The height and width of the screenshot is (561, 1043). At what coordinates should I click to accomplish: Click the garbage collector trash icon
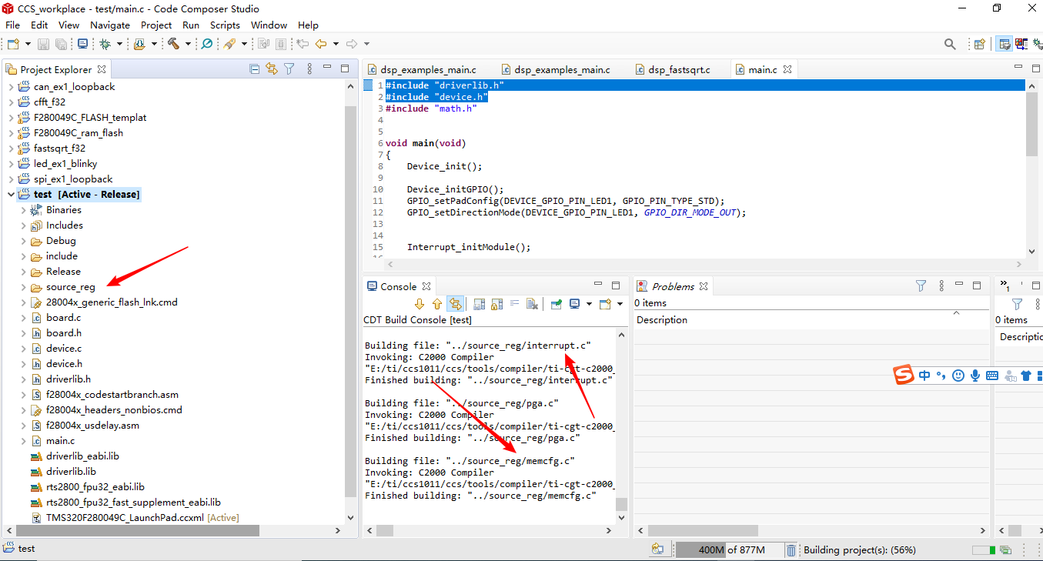[x=791, y=550]
